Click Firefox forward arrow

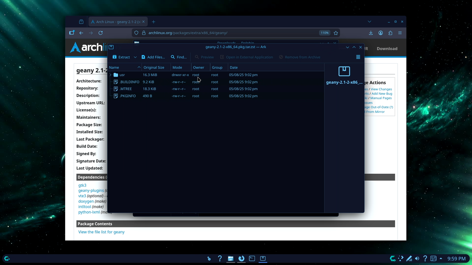(91, 33)
